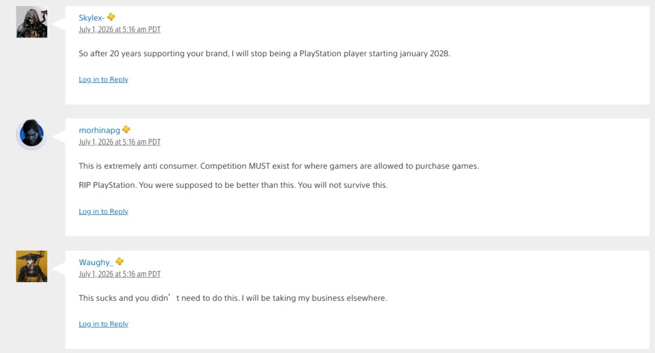Open Skylex- hooded figure avatar

pyautogui.click(x=32, y=22)
